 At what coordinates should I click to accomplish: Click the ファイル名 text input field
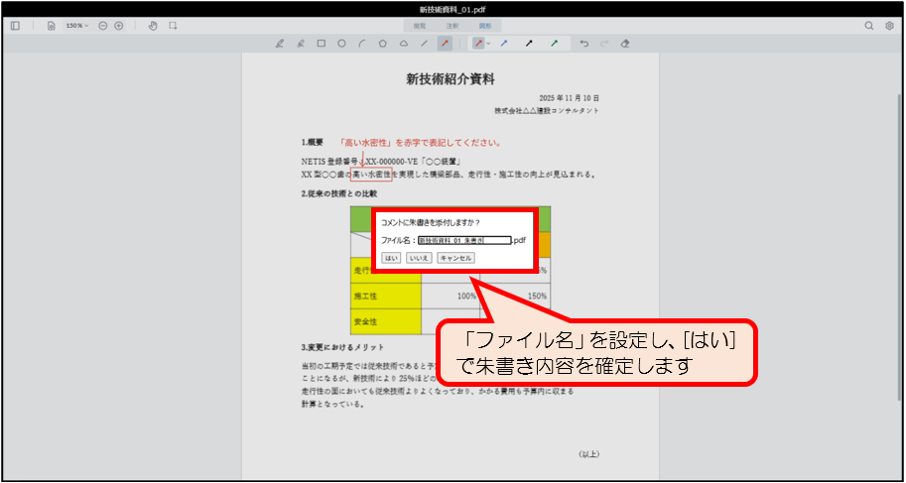(x=463, y=240)
